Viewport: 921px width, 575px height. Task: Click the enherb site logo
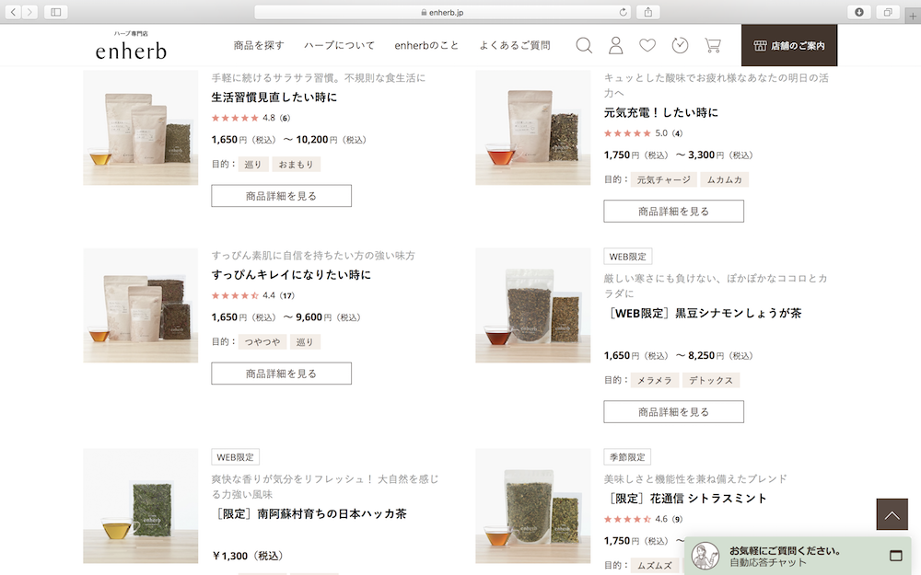(131, 46)
